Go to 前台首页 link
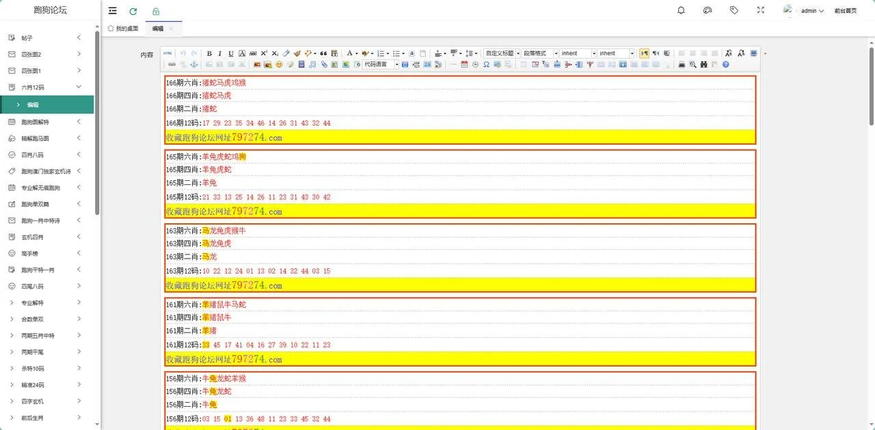The width and height of the screenshot is (875, 430). click(845, 11)
